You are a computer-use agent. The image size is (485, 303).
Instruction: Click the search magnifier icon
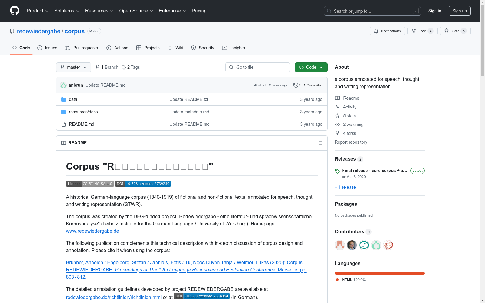point(329,11)
